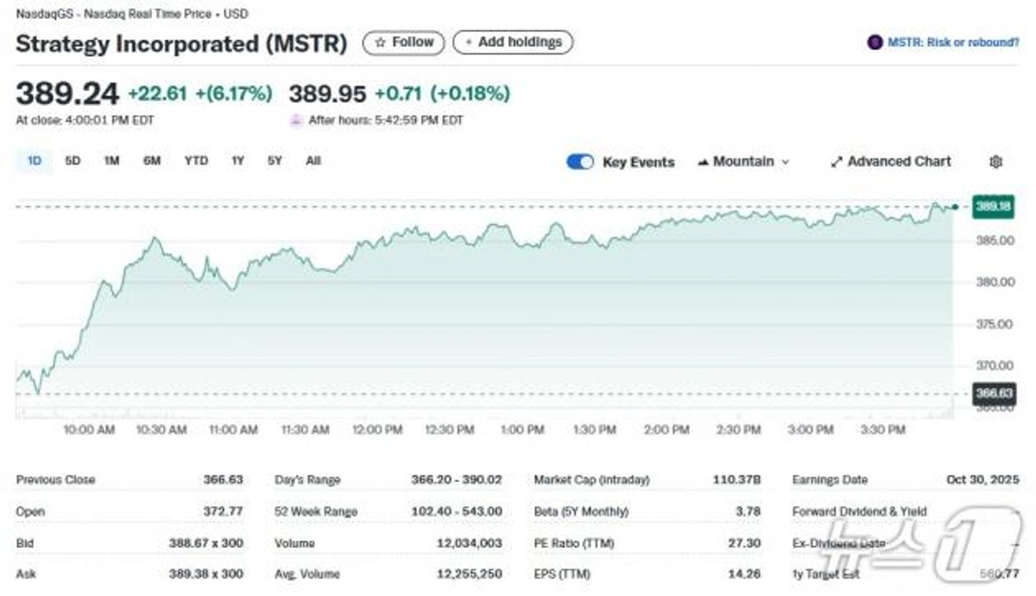Open Mountain dropdown to change visualization
Viewport: 1036px width, 596px height.
click(744, 161)
